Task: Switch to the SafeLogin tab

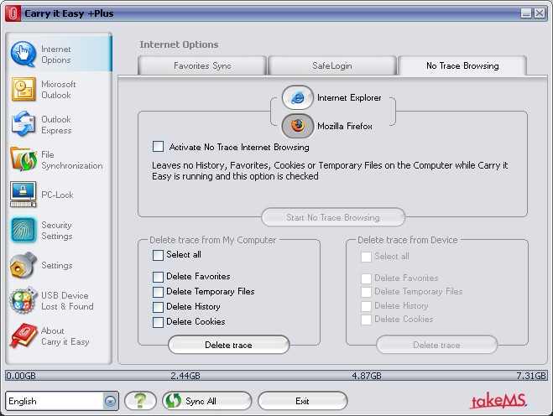Action: 331,65
